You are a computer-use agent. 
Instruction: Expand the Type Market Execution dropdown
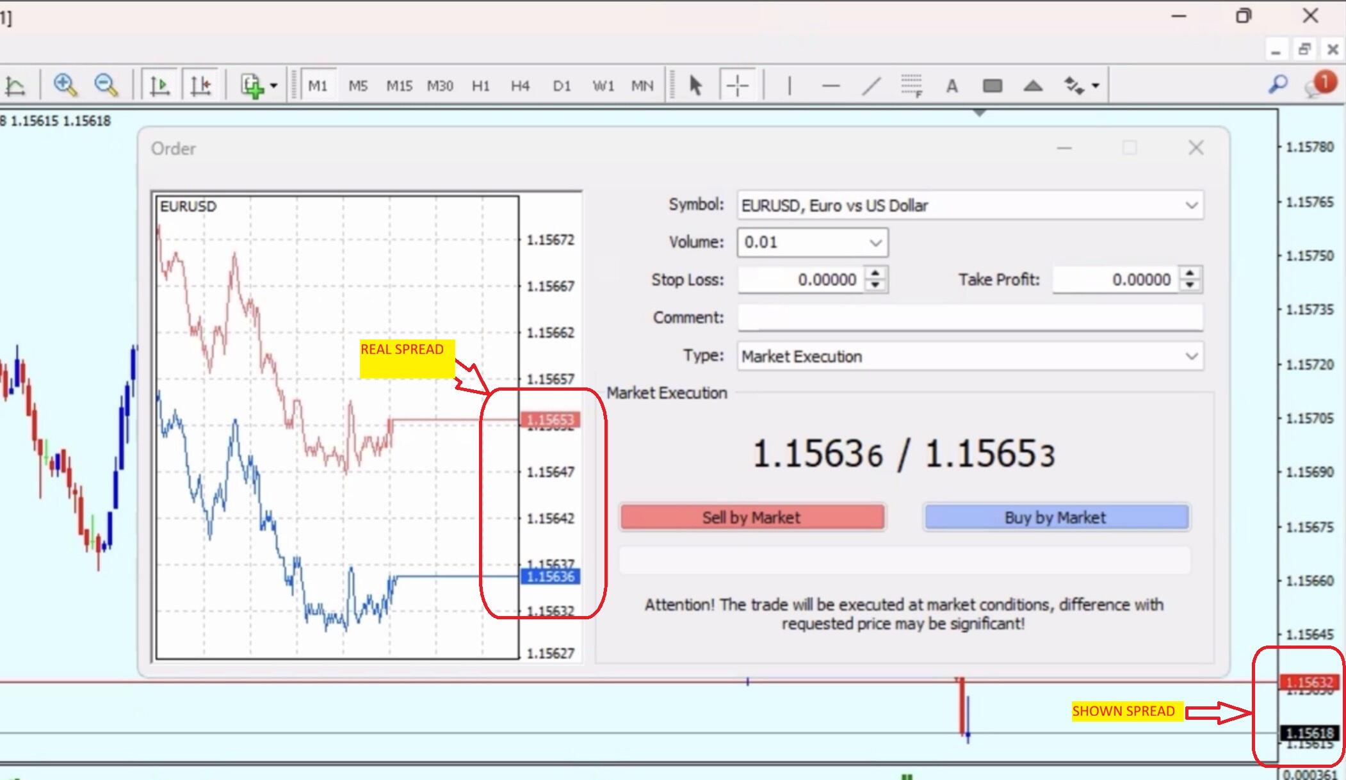[x=1191, y=356]
